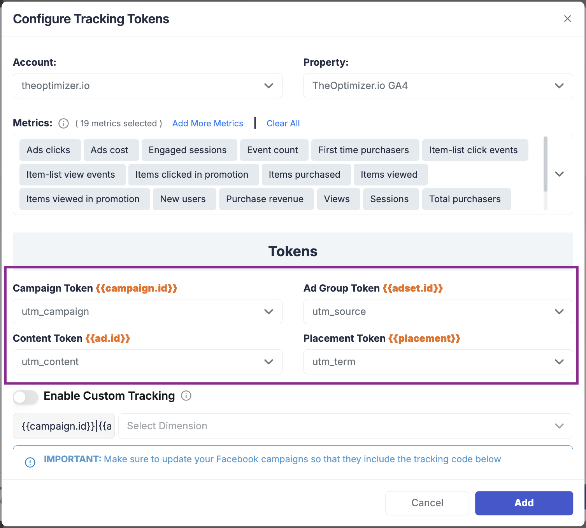This screenshot has width=586, height=528.
Task: Click the IMPORTANT notice alert icon
Action: pyautogui.click(x=30, y=462)
